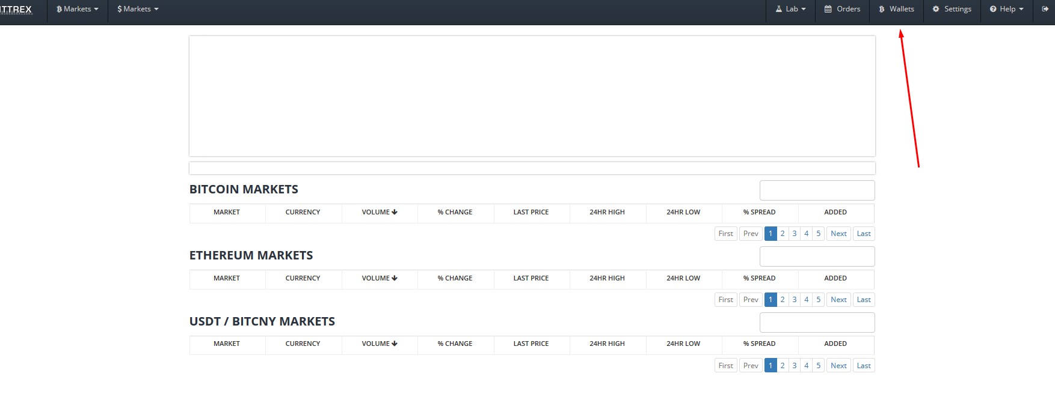This screenshot has width=1055, height=412.
Task: Open the Wallets page
Action: [x=896, y=9]
